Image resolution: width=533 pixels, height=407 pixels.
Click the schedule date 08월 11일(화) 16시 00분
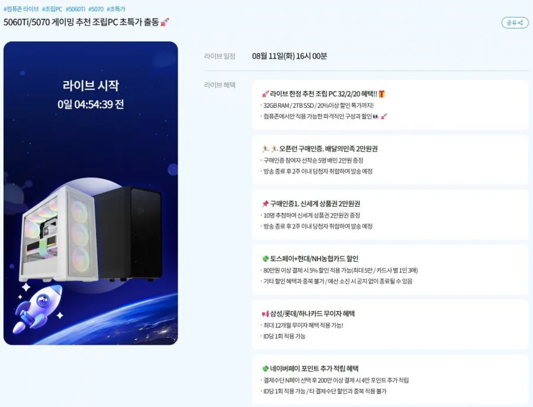[290, 56]
